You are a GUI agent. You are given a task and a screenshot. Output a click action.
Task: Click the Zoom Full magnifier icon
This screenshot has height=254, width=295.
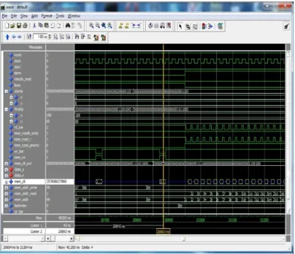coord(103,26)
